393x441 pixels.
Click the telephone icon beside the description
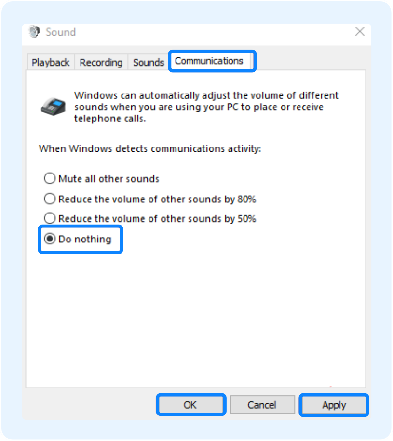click(53, 105)
